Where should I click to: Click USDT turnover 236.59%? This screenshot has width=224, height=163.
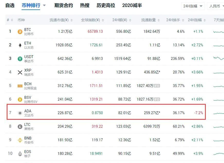pos(178,59)
